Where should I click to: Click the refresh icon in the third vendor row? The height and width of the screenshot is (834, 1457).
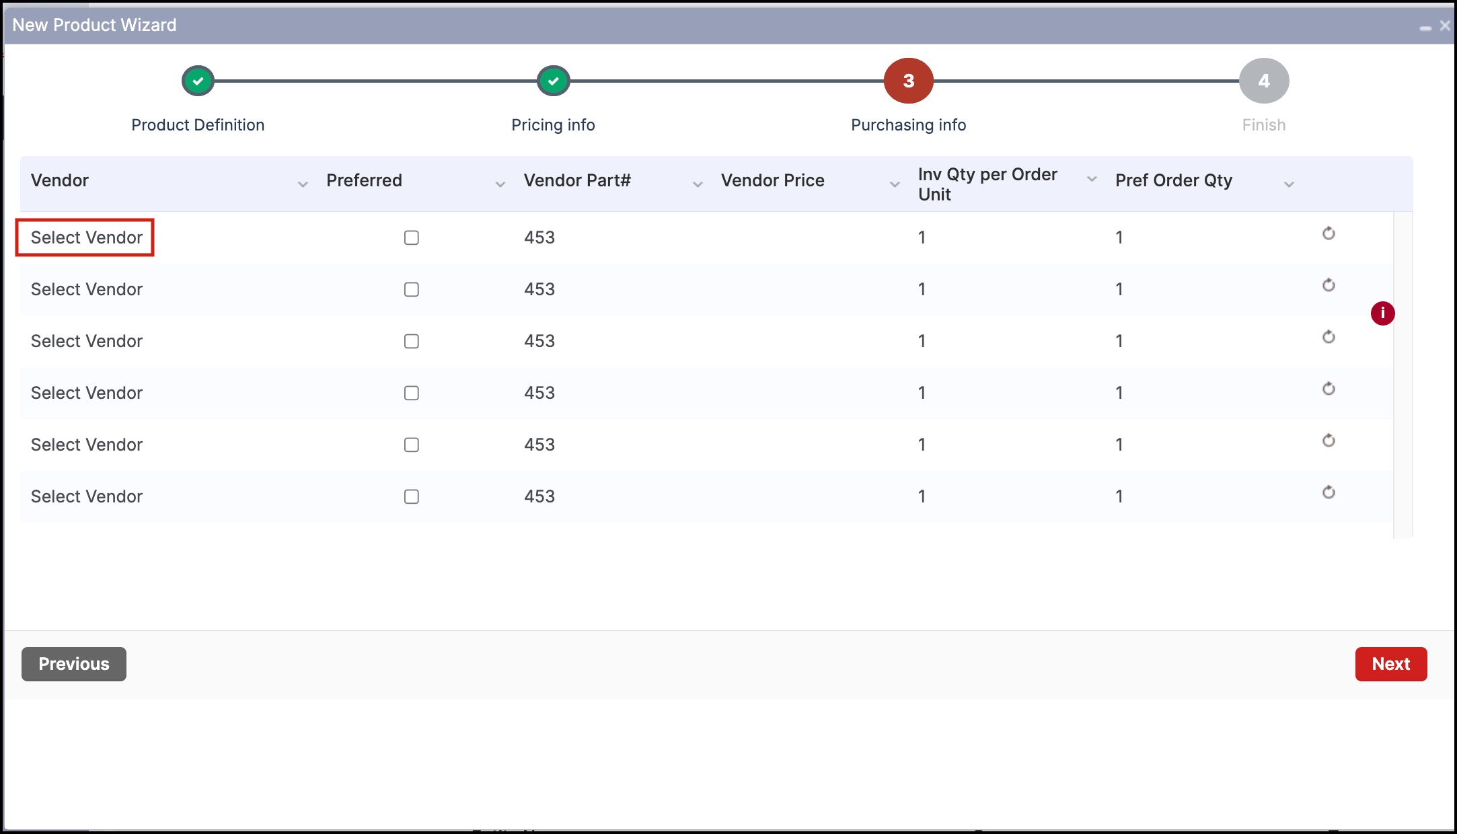pos(1329,337)
